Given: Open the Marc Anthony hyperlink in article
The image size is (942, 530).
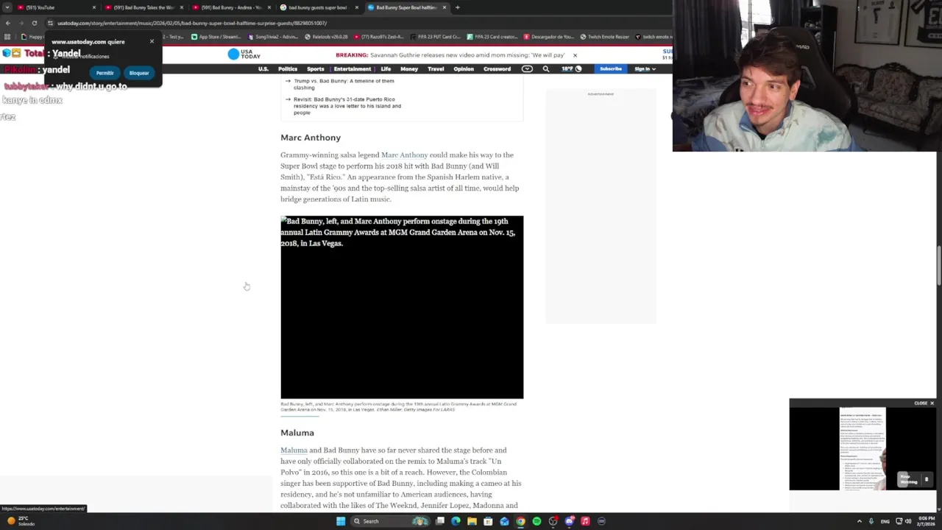Looking at the screenshot, I should coord(404,155).
